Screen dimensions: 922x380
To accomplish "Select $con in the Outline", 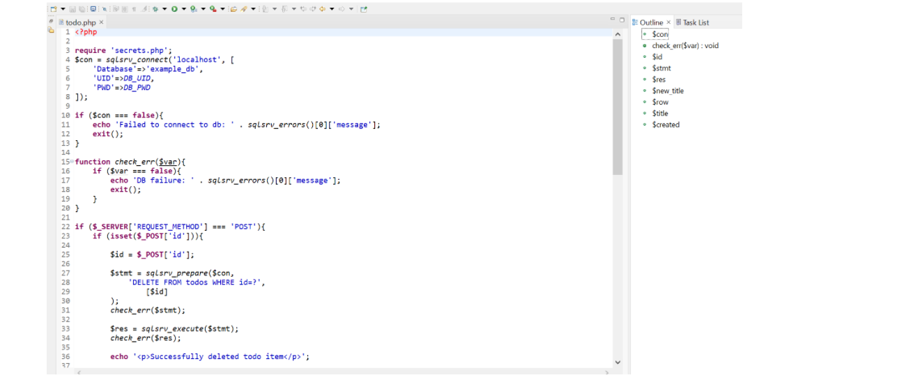I will [x=660, y=34].
